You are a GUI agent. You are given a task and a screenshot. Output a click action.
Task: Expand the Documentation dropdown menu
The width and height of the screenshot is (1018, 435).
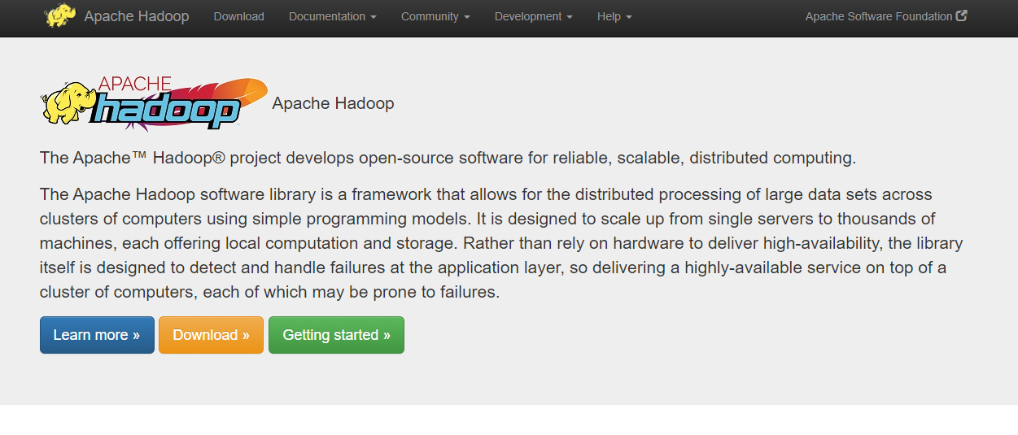click(x=333, y=16)
